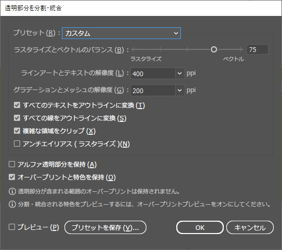The width and height of the screenshot is (282, 250).
Task: Uncheck すべてのテキストをアウトラインに変換
Action: point(17,105)
